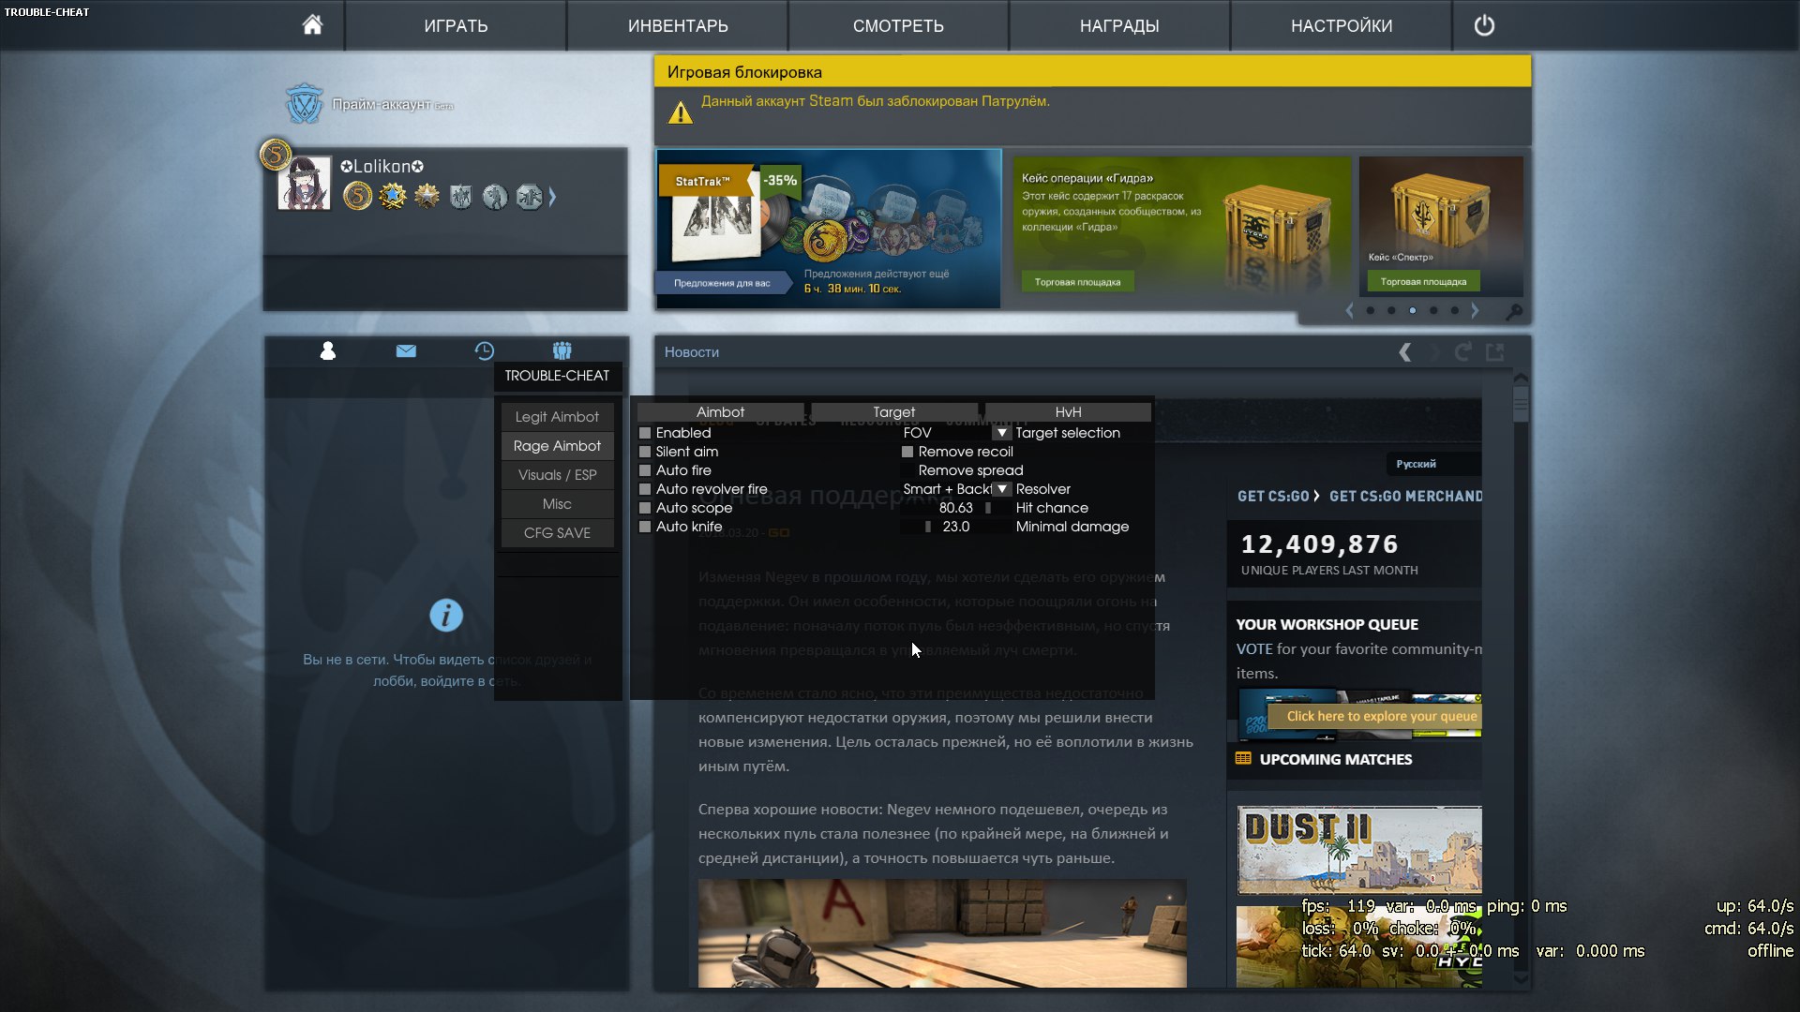Select the last silver coin medal

(x=529, y=196)
